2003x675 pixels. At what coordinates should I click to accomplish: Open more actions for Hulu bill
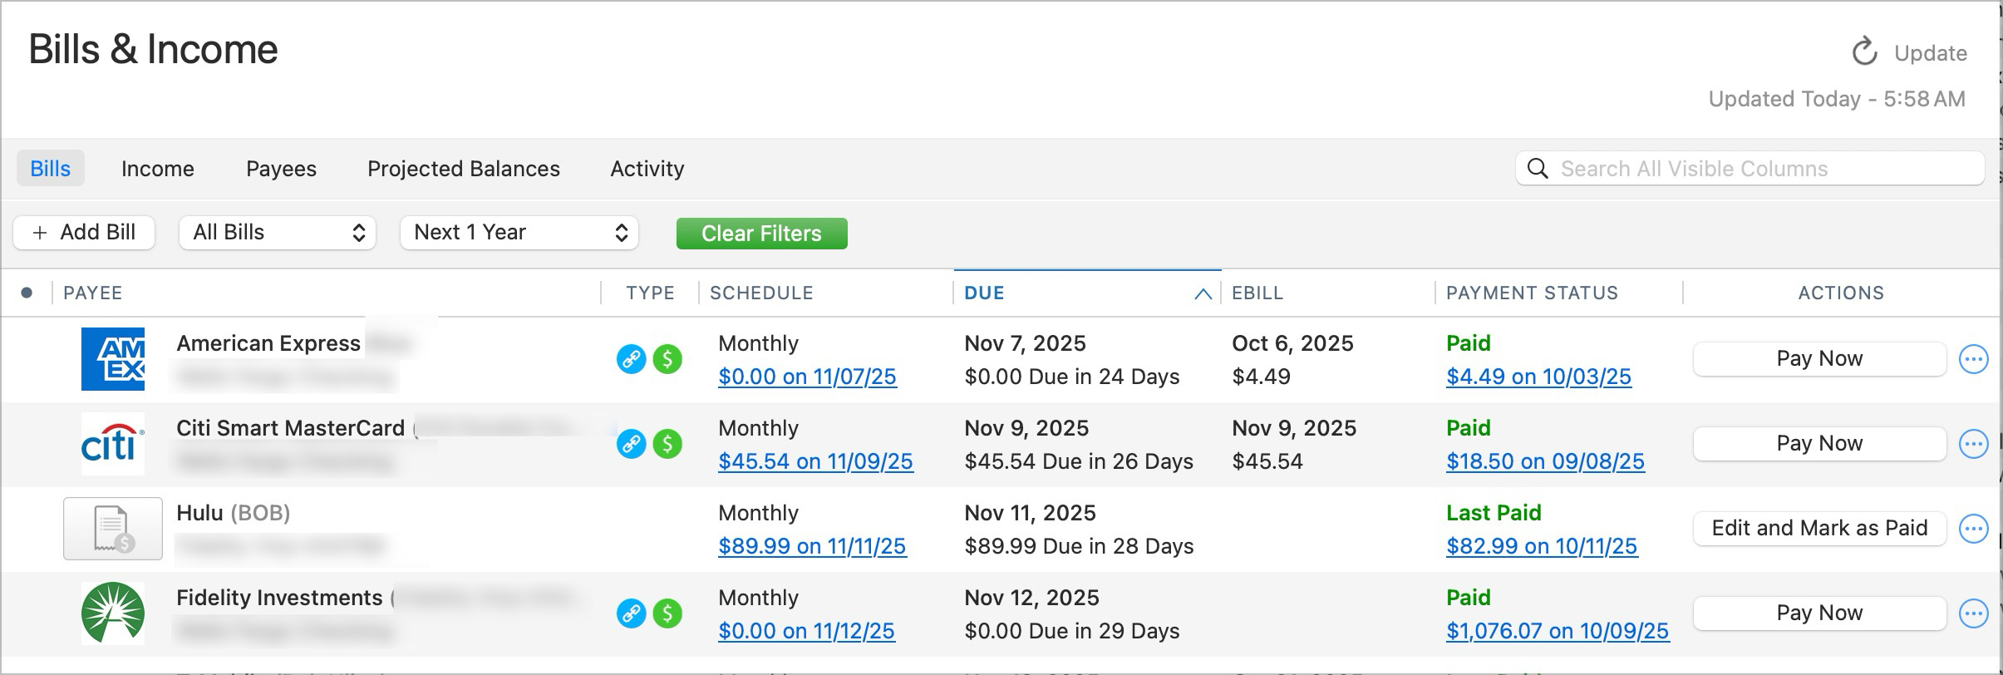[1973, 529]
